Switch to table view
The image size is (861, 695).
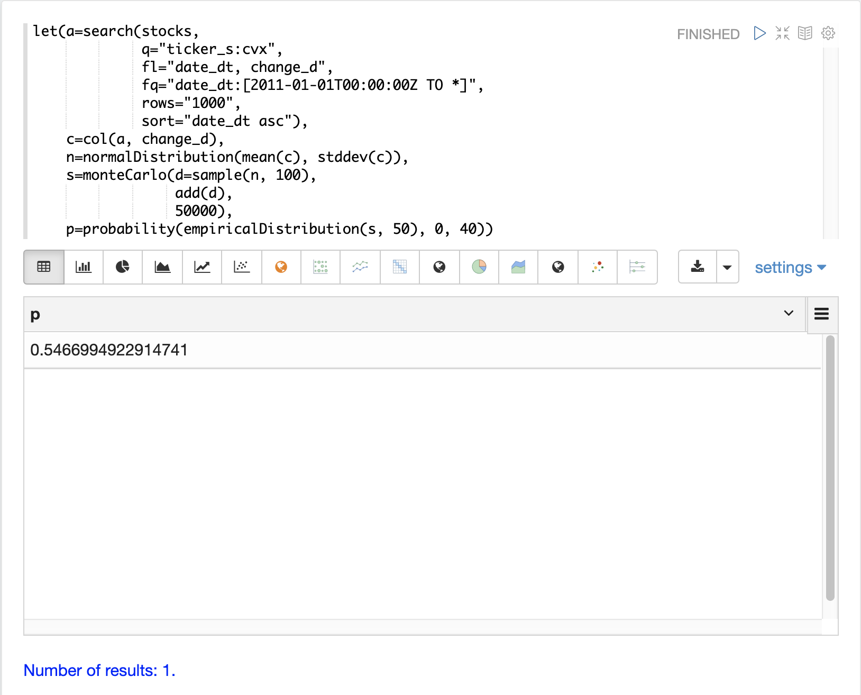[44, 267]
